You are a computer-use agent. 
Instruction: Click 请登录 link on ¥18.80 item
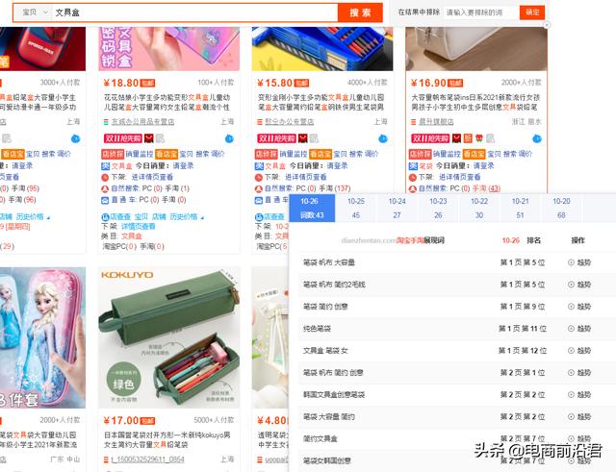184,166
